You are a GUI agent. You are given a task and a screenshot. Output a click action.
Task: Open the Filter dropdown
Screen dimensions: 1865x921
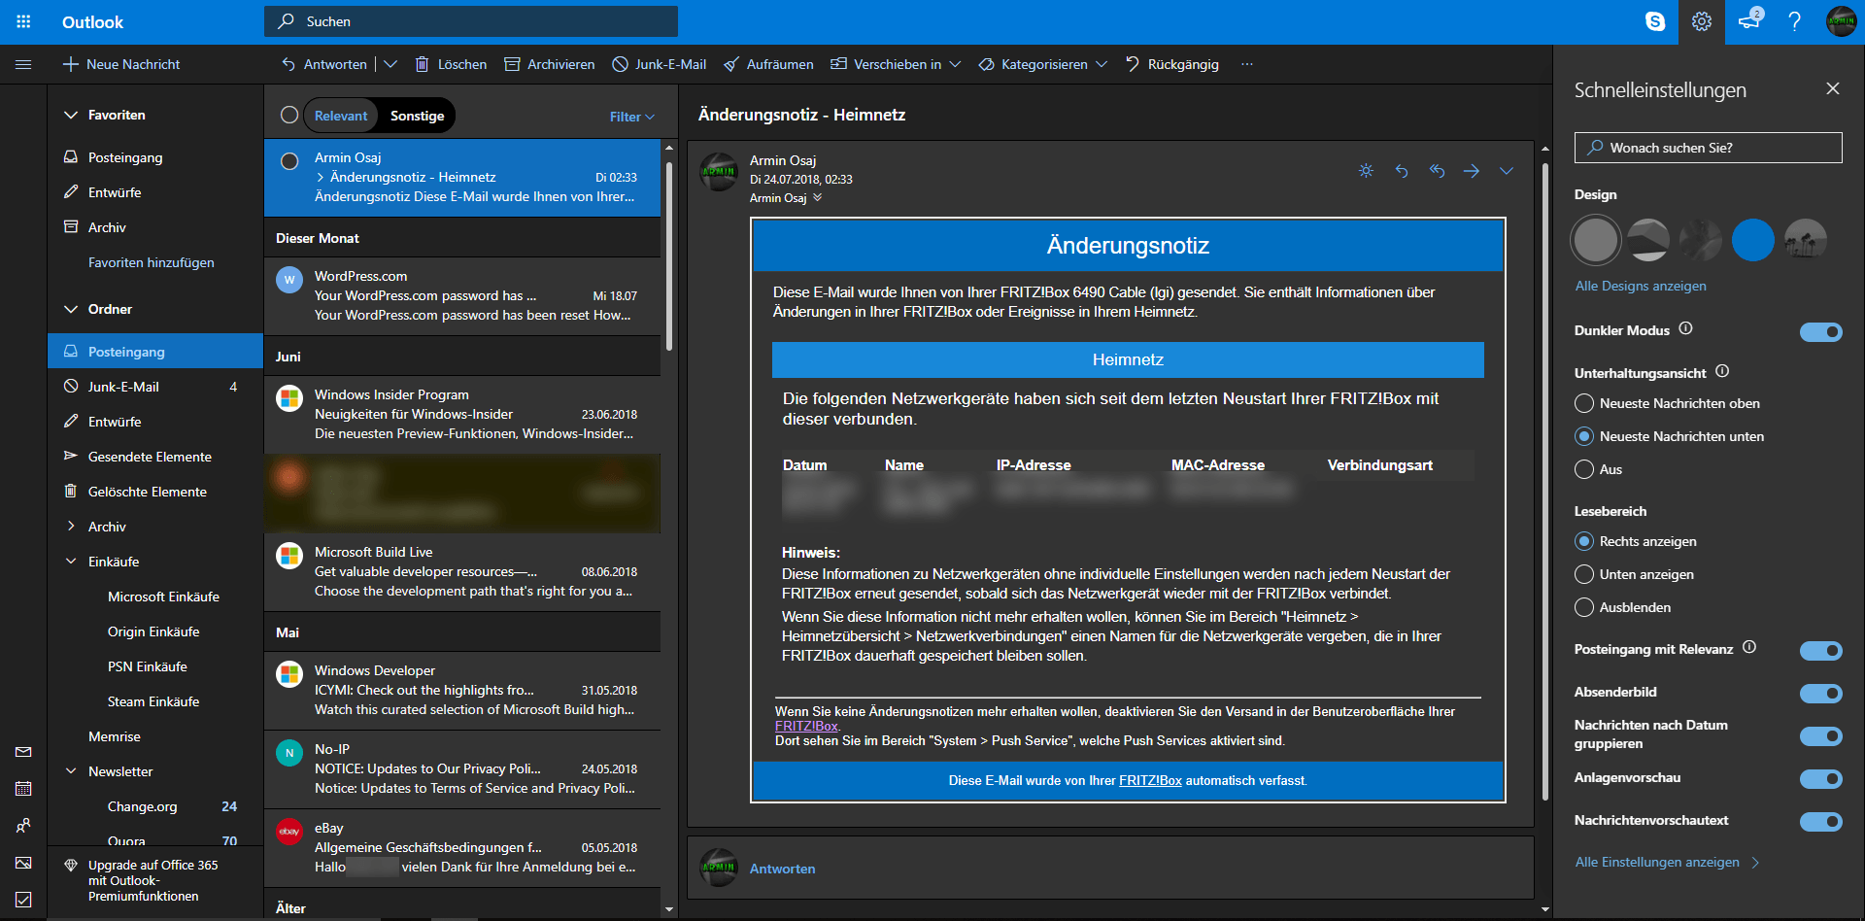[x=632, y=117]
